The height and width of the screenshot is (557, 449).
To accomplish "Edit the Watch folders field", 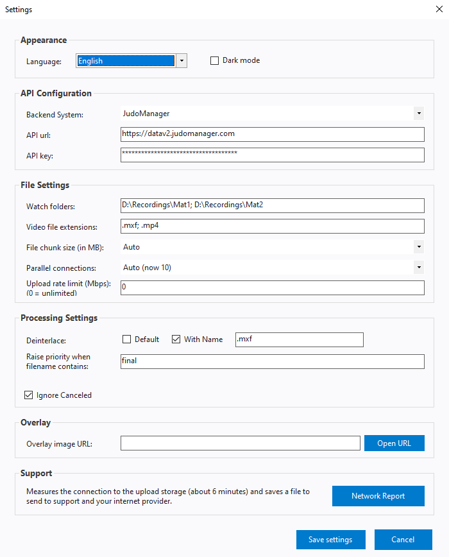I will pos(272,206).
